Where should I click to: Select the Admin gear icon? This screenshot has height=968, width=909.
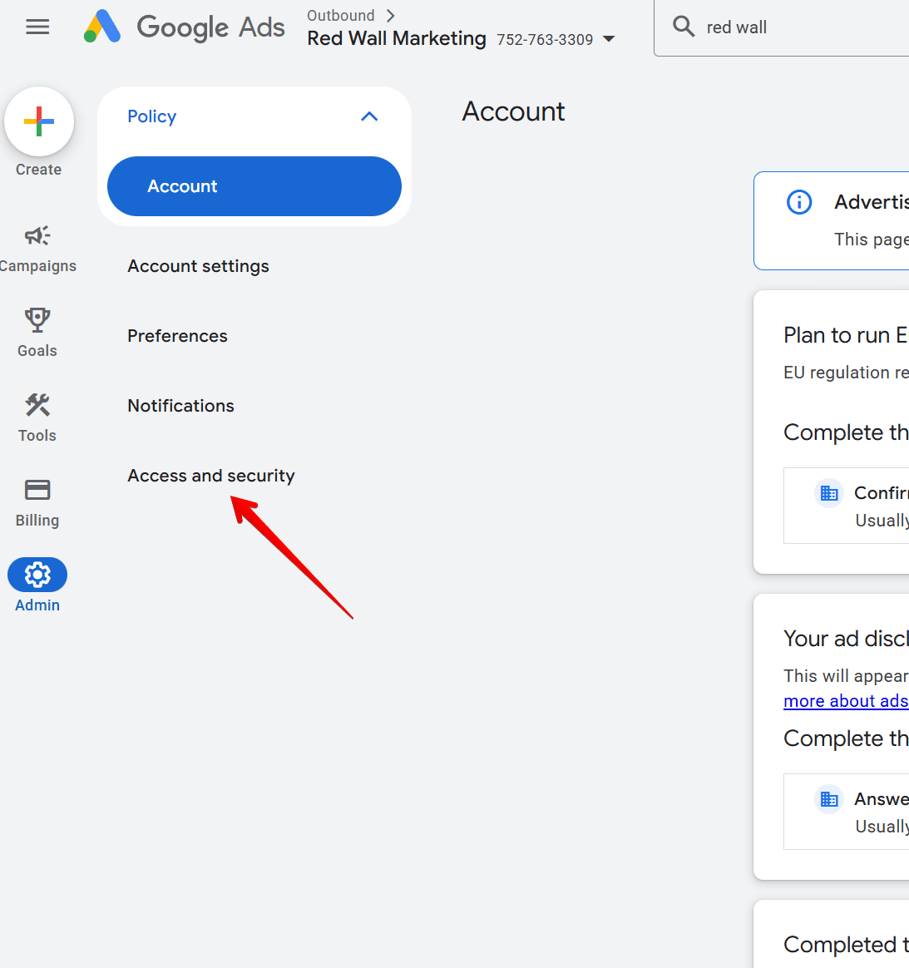37,575
